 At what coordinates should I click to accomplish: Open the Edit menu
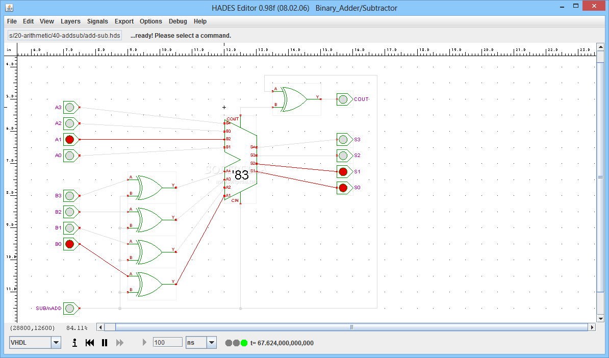pyautogui.click(x=28, y=21)
